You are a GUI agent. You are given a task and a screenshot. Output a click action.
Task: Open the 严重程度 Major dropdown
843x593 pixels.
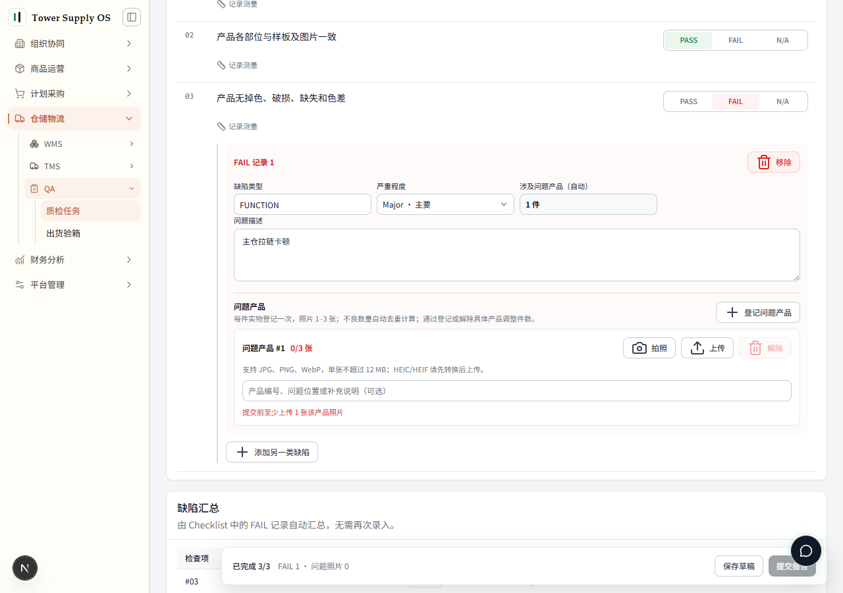click(445, 204)
